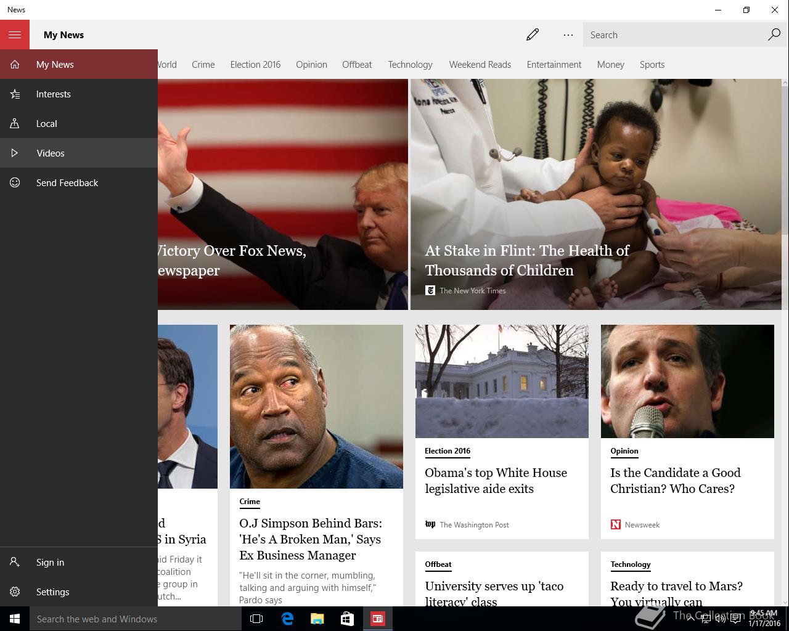Open Task View in the taskbar

[x=256, y=619]
